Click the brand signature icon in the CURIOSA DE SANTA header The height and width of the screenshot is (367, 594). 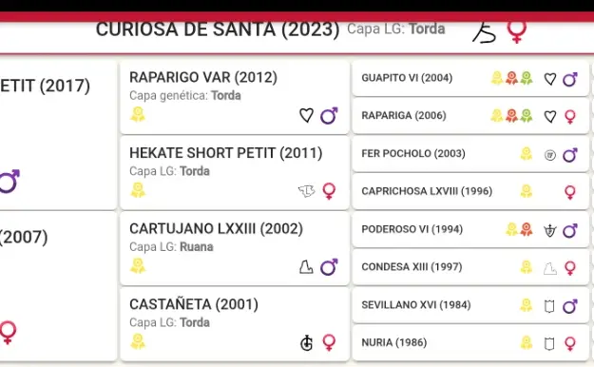tap(484, 32)
